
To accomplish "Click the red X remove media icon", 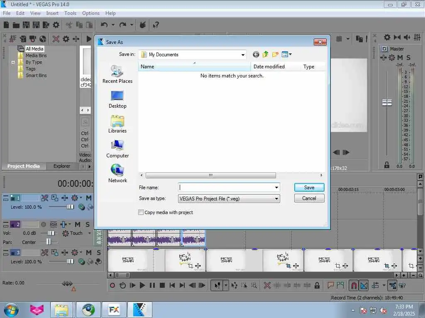I will [56, 39].
